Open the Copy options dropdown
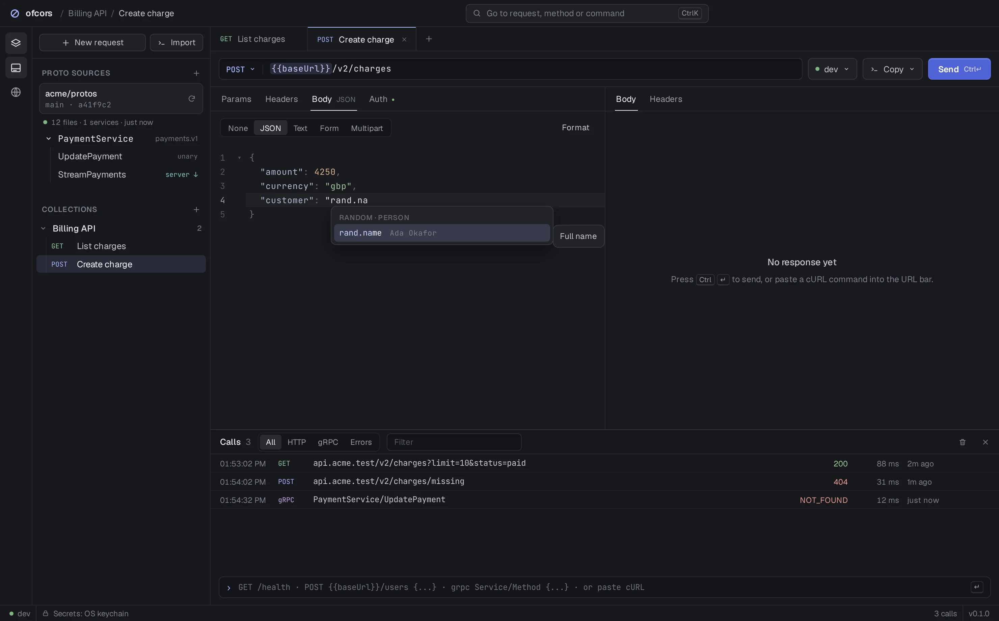This screenshot has width=999, height=621. pos(892,69)
